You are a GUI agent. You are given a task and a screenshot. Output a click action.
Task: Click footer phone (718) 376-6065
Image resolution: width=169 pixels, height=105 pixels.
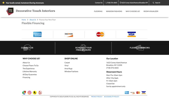coord(112,68)
